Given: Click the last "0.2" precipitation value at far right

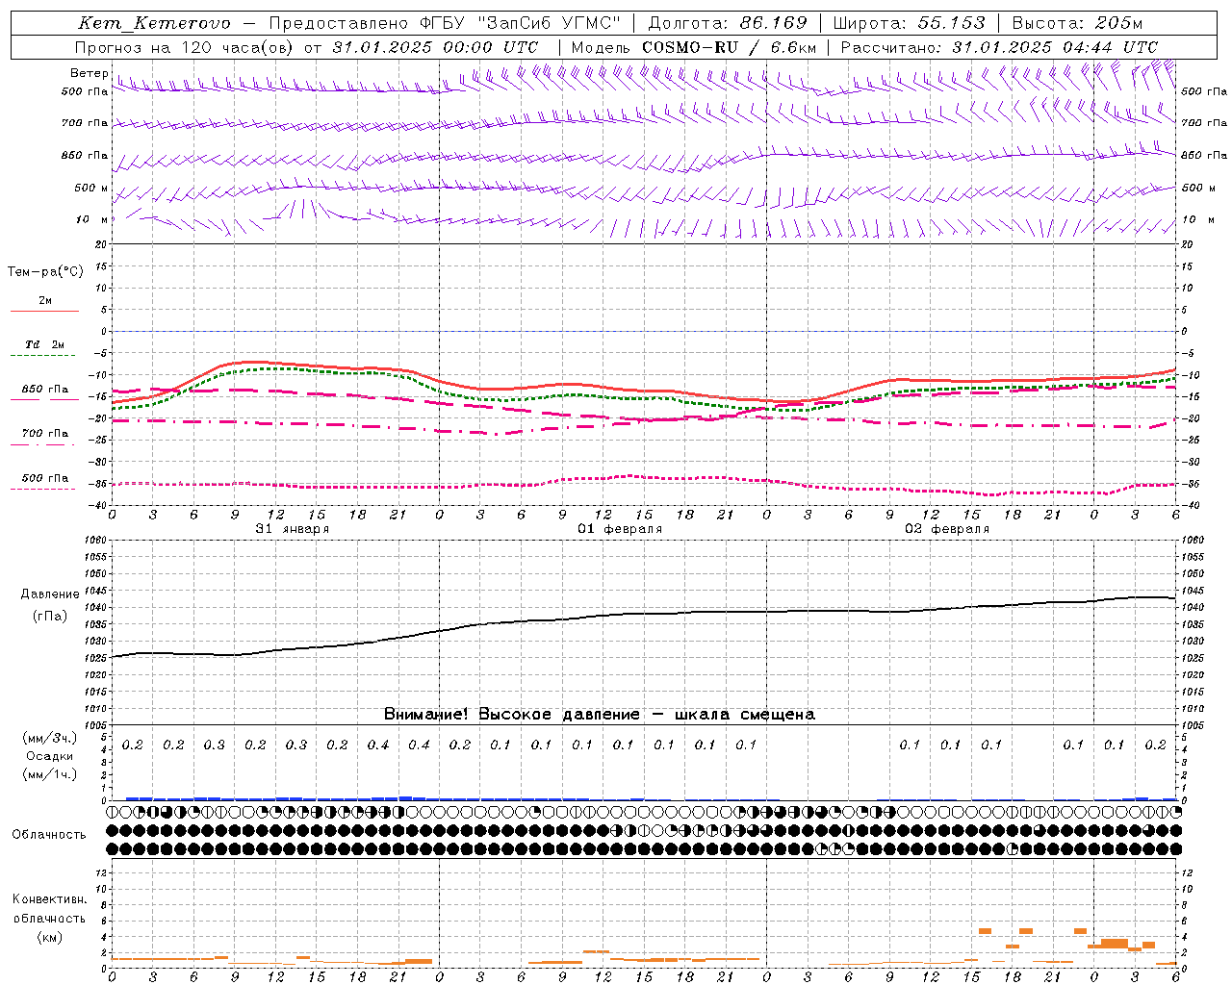Looking at the screenshot, I should pos(1155,745).
